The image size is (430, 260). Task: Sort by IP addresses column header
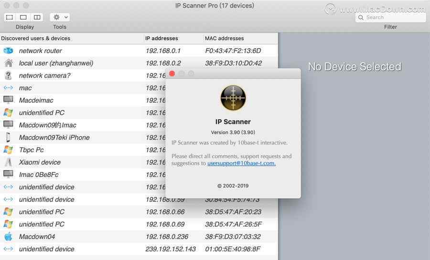click(161, 38)
